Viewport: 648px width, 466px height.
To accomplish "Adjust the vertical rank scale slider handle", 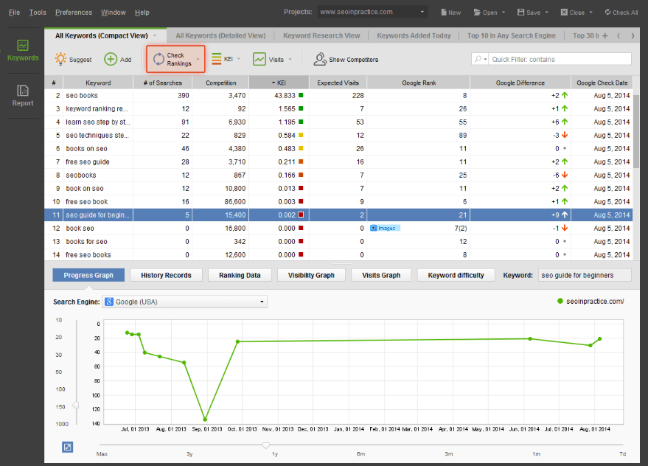I will (76, 406).
